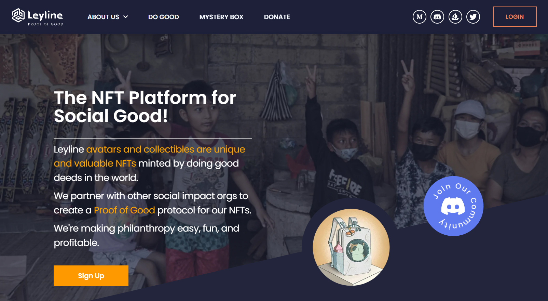Click the Leyline hexagon logo icon

point(18,15)
